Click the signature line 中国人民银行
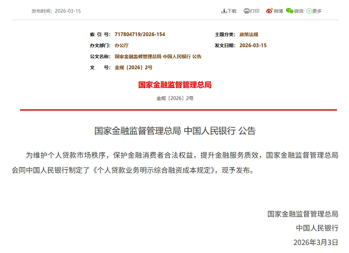This screenshot has height=253, width=349. 317,228
